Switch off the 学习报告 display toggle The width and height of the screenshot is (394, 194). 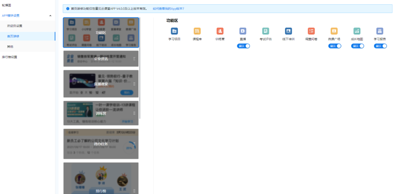pyautogui.click(x=381, y=46)
